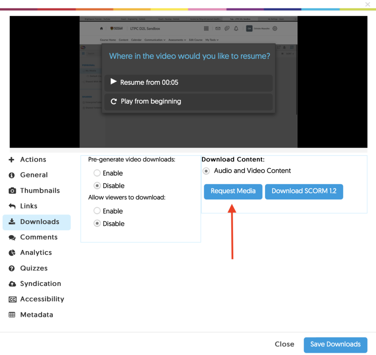Select Disable under Allow viewers to download

97,224
